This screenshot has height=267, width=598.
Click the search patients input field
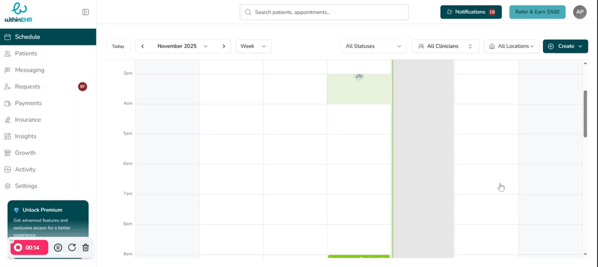pyautogui.click(x=324, y=12)
